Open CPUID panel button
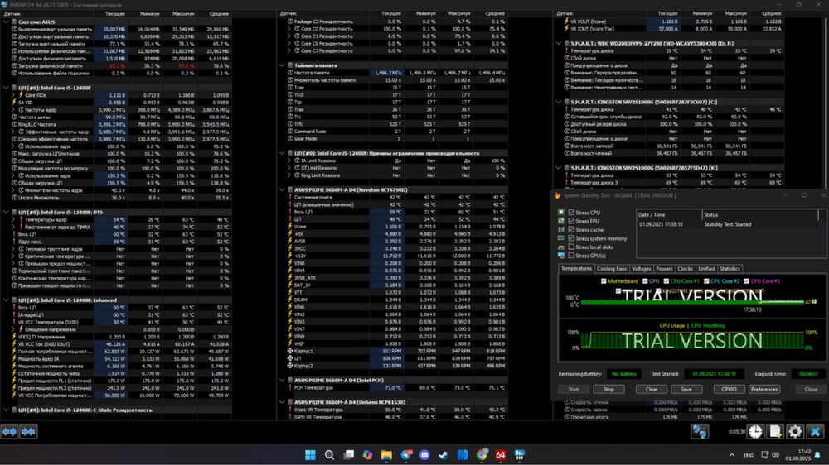Image resolution: width=829 pixels, height=465 pixels. pos(729,389)
